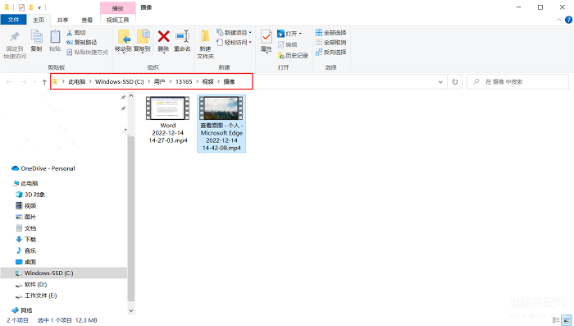Collapse the ribbon with the chevron
The height and width of the screenshot is (326, 574).
[x=558, y=20]
